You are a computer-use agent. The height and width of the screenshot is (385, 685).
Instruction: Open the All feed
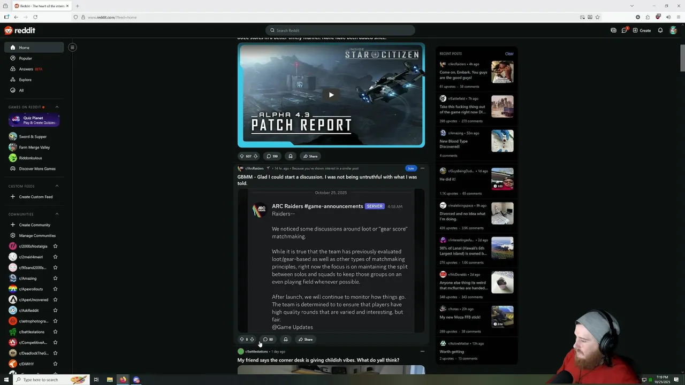pyautogui.click(x=34, y=90)
